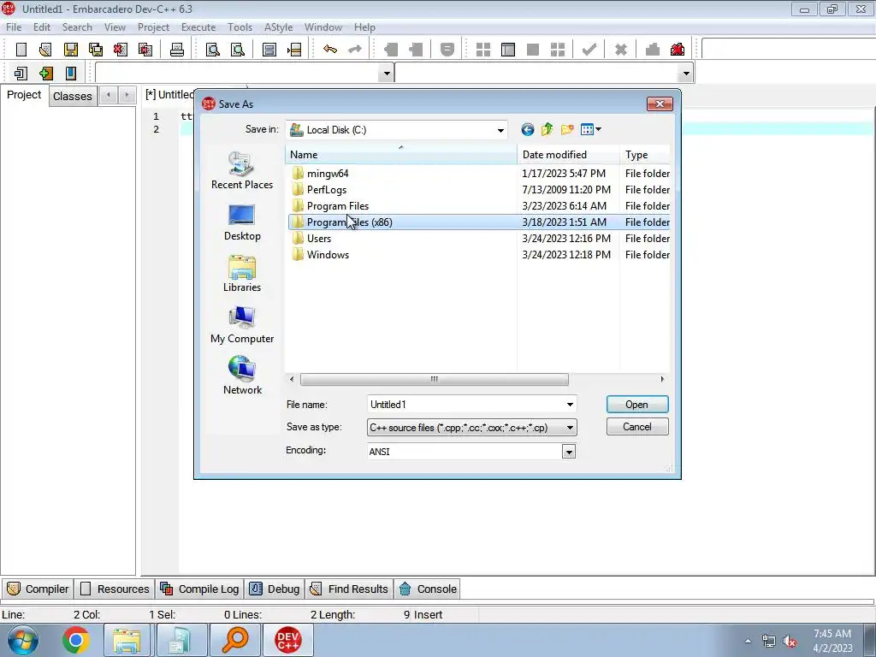Open the Console tab
The height and width of the screenshot is (657, 876).
[x=428, y=589]
